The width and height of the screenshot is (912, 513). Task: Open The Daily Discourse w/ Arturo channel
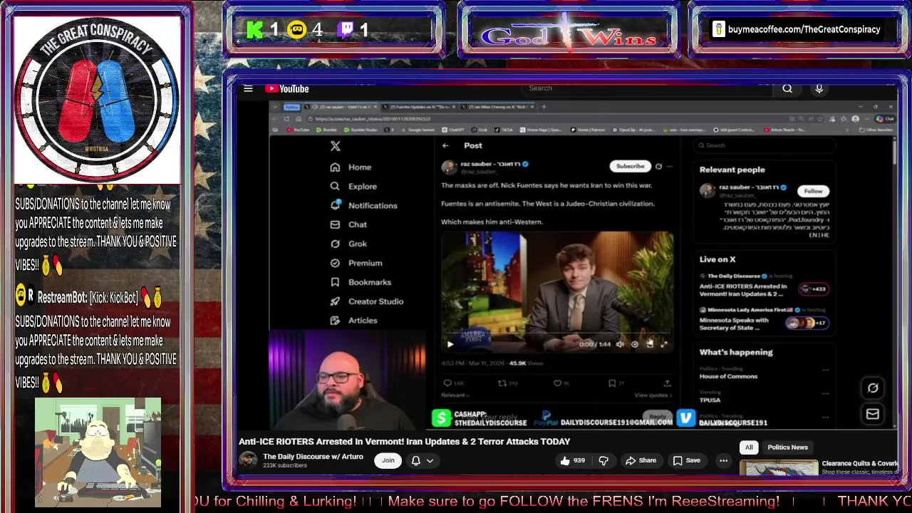(313, 457)
